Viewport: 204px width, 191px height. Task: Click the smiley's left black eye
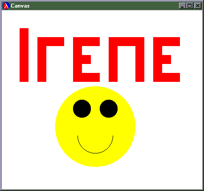[82, 109]
